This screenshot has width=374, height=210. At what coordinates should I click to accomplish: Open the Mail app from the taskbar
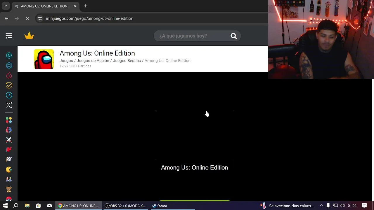(x=49, y=206)
